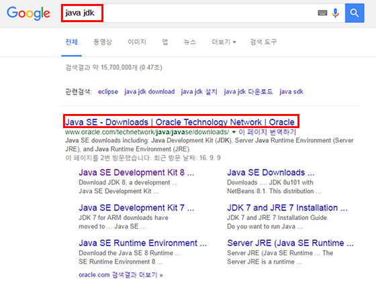Start voice search with the microphone
Screen dimensions: 376x289
coord(335,13)
